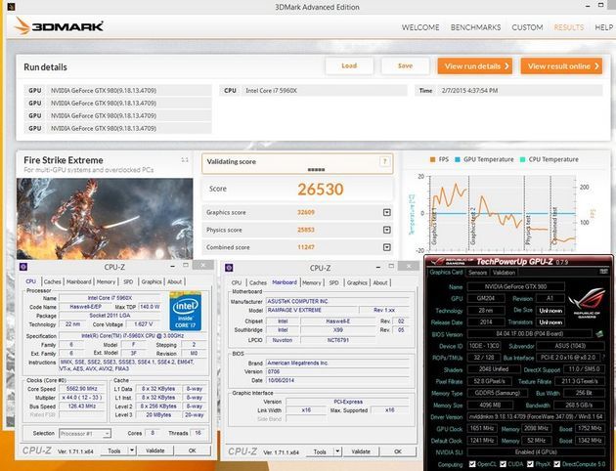Screen dimensions: 616x471
Task: Select Graphics tab in Mainboard CPU-Z window
Action: pos(357,282)
